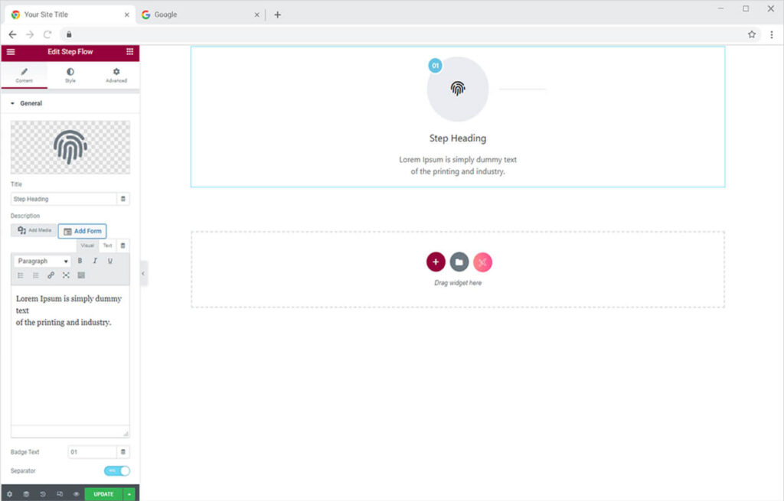Viewport: 784px width, 501px height.
Task: Open the History icon in the footer
Action: (43, 494)
